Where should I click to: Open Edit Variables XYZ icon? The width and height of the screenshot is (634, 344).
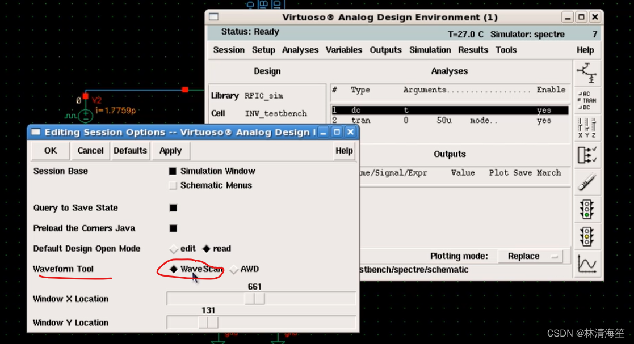click(x=587, y=128)
